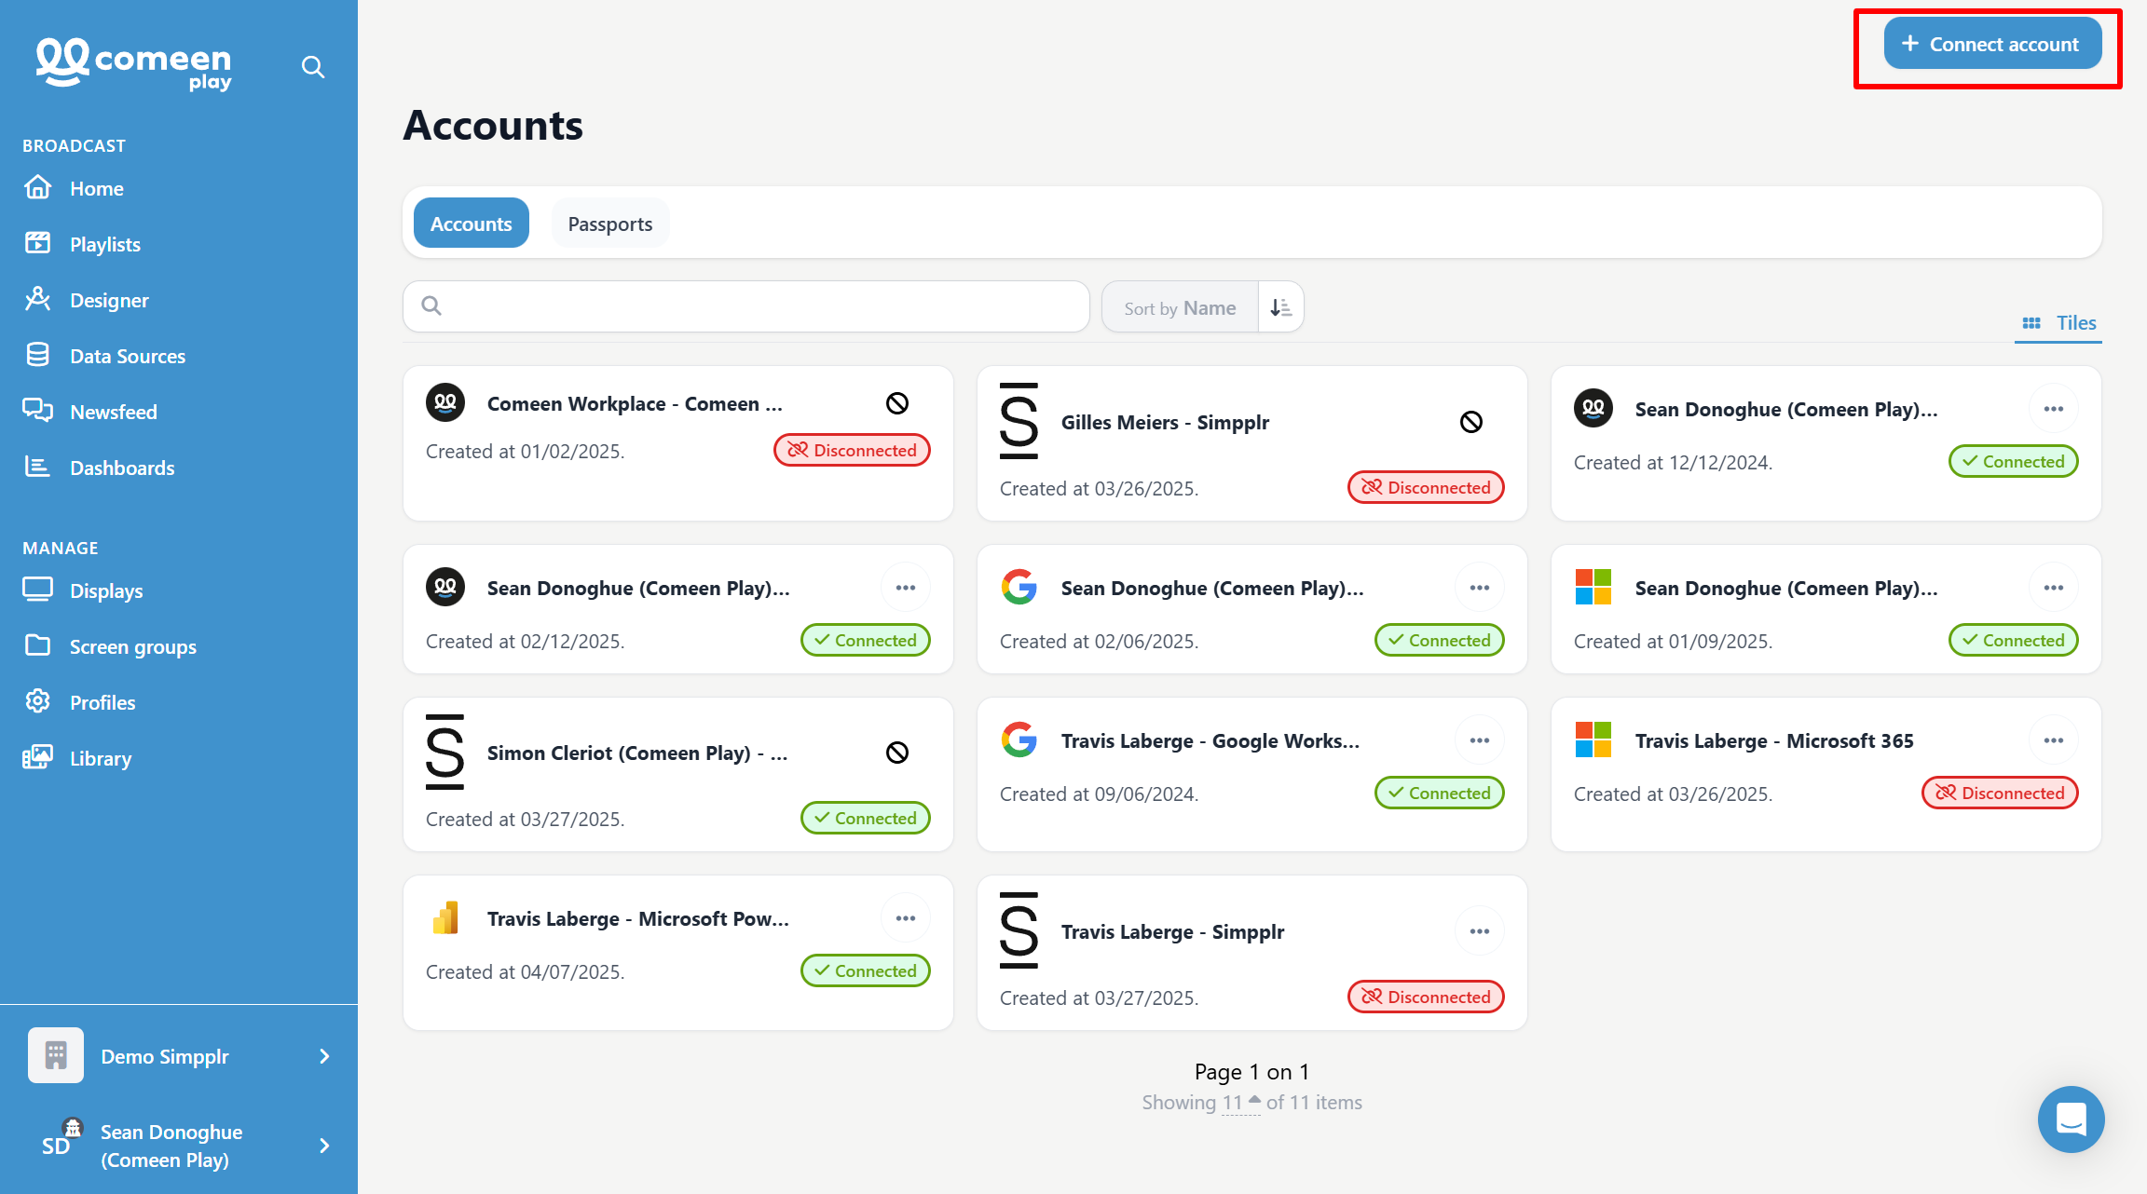Click Power BI logo on Travis Laberge card
The height and width of the screenshot is (1194, 2147).
pos(445,917)
